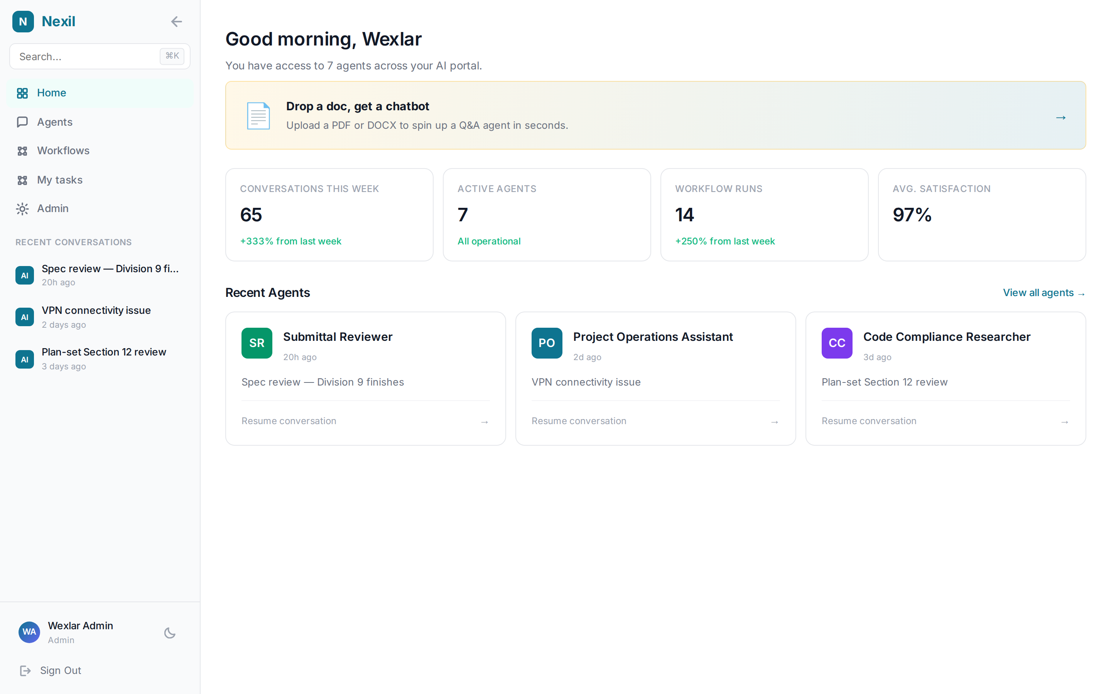Resume conversation for Project Operations Assistant
Screen dimensions: 1111x694
pos(579,421)
